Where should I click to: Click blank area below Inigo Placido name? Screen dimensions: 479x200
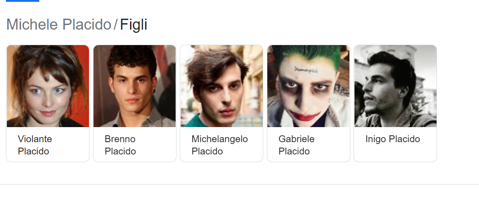point(396,153)
